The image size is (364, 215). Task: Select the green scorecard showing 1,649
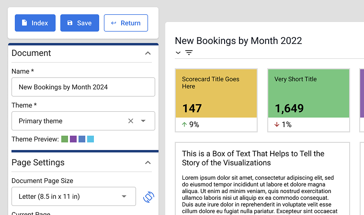[308, 93]
